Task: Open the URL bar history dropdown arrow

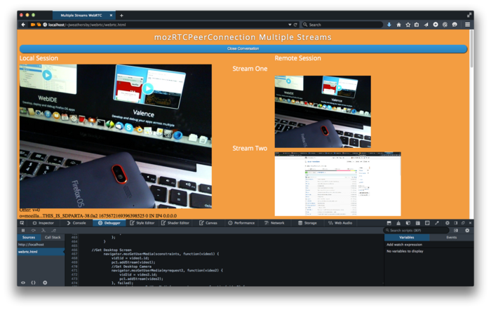Action: (x=290, y=25)
